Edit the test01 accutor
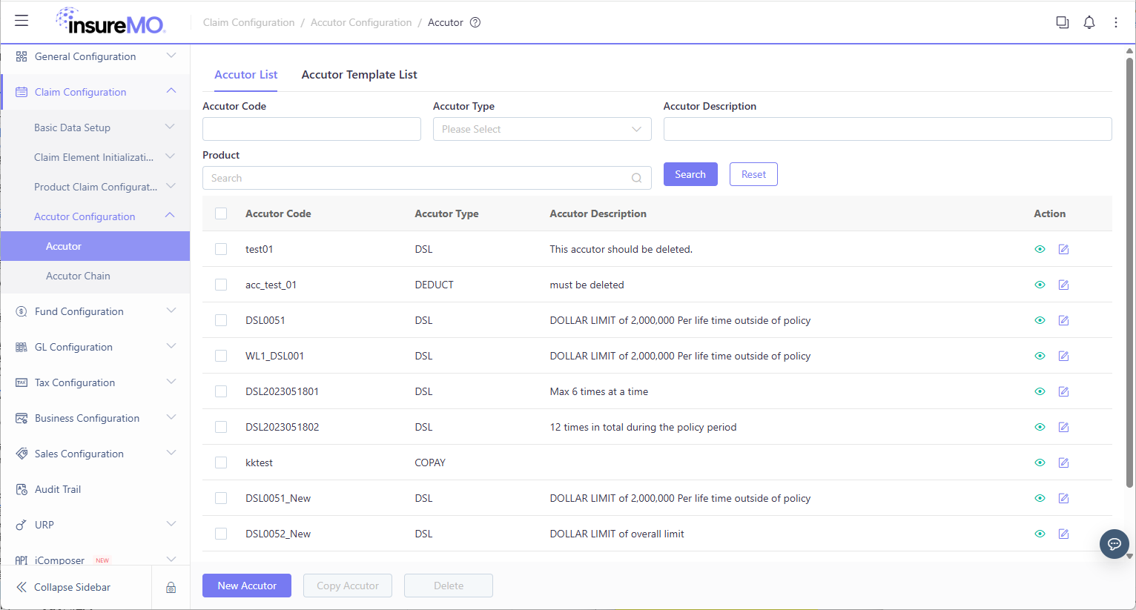This screenshot has width=1136, height=610. [1063, 249]
